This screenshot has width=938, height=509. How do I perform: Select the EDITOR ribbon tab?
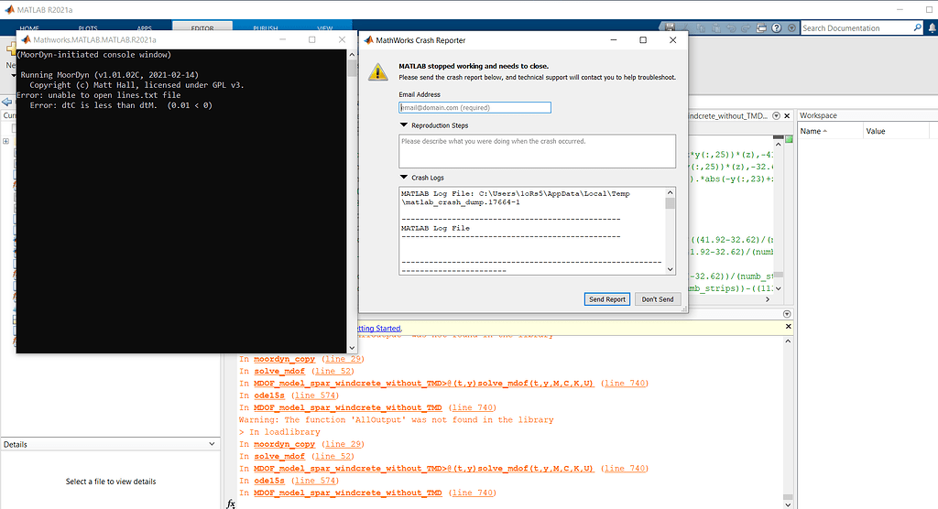tap(202, 27)
